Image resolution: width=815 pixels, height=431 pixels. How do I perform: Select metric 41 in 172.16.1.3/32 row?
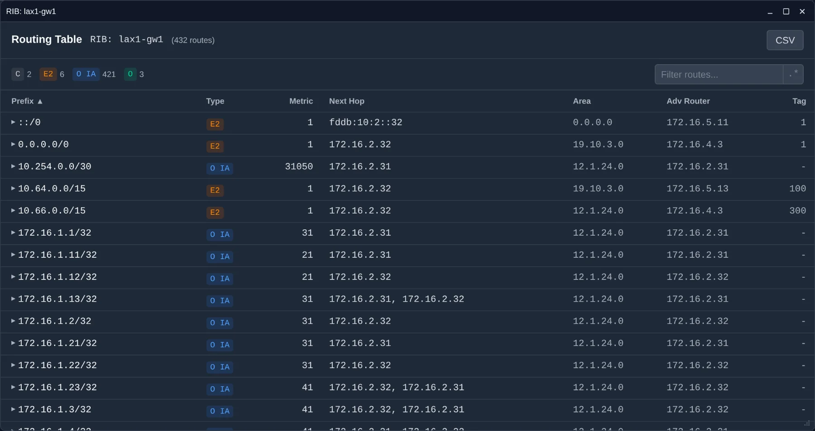(307, 409)
